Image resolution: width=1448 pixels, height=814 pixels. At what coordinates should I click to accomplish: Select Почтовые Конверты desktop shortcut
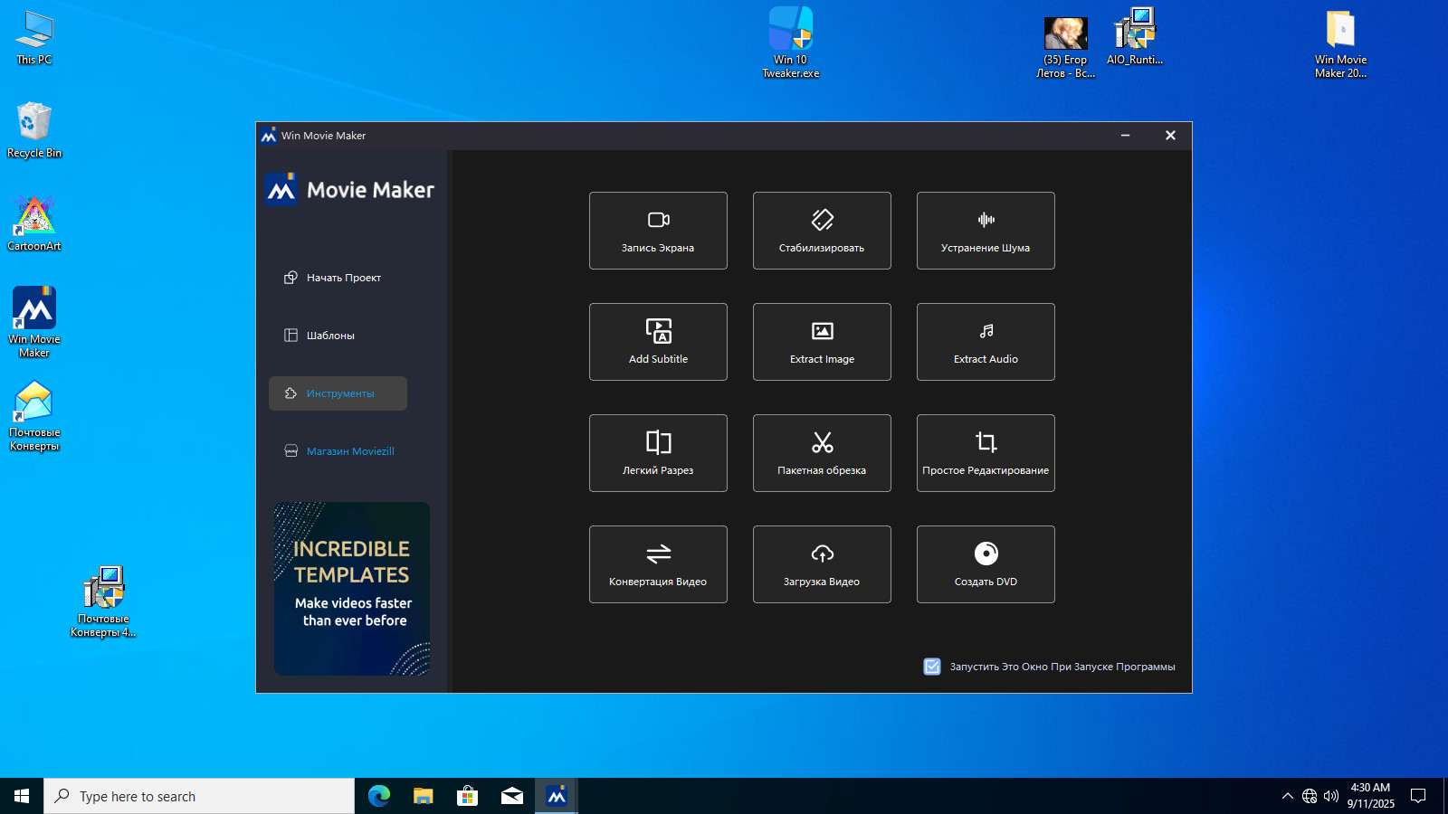(x=34, y=416)
